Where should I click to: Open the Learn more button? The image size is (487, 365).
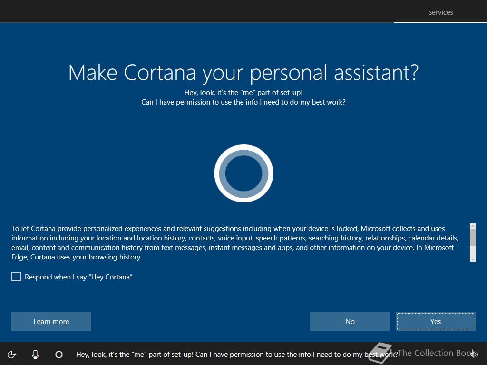coord(51,321)
